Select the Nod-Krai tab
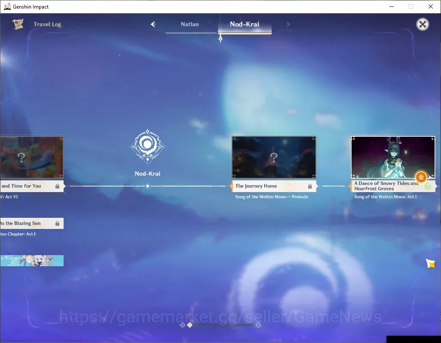441x343 pixels. 245,24
